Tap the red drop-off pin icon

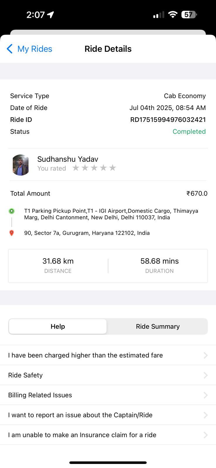12,233
